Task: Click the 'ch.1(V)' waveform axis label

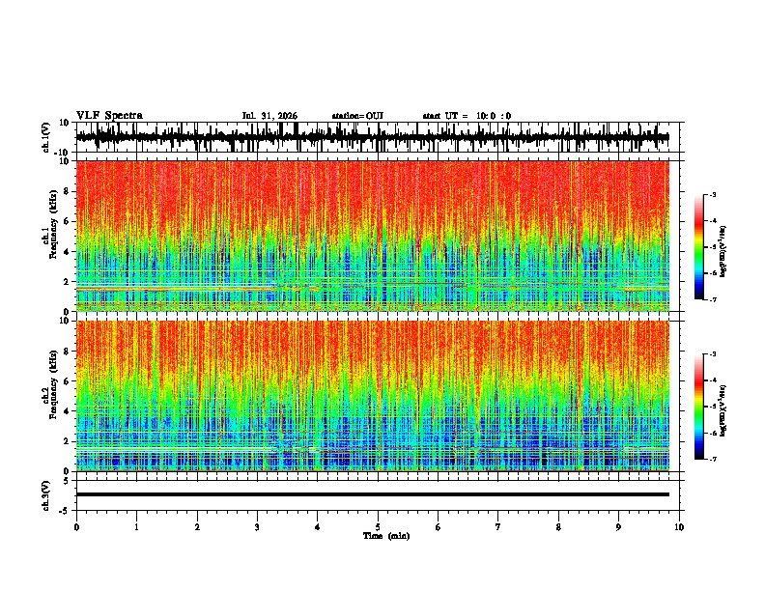Action: click(46, 137)
